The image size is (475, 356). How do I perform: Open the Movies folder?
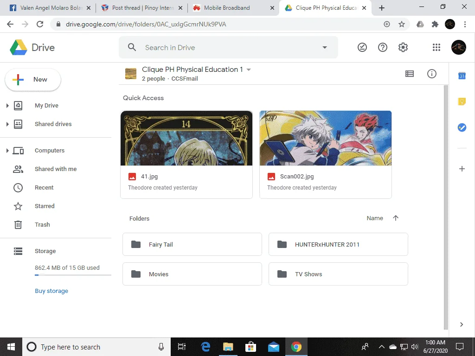(192, 274)
